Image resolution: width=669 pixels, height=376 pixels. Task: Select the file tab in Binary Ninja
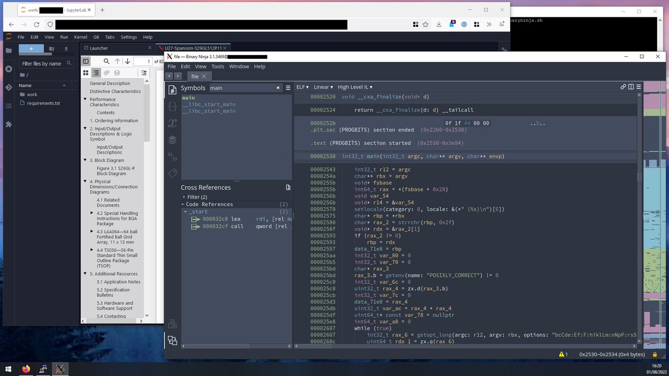tap(198, 76)
